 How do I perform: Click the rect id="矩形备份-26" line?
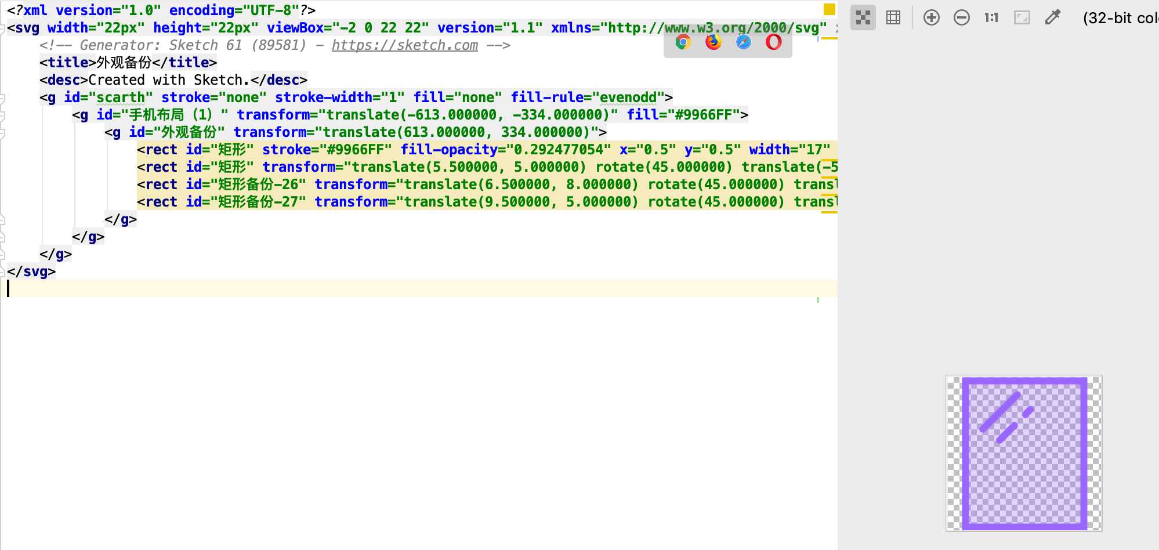487,184
